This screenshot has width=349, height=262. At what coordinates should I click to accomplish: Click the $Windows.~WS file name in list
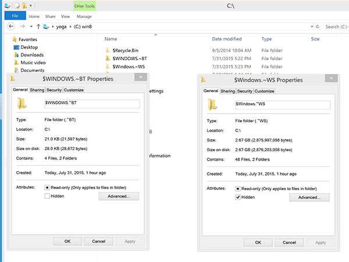point(129,67)
